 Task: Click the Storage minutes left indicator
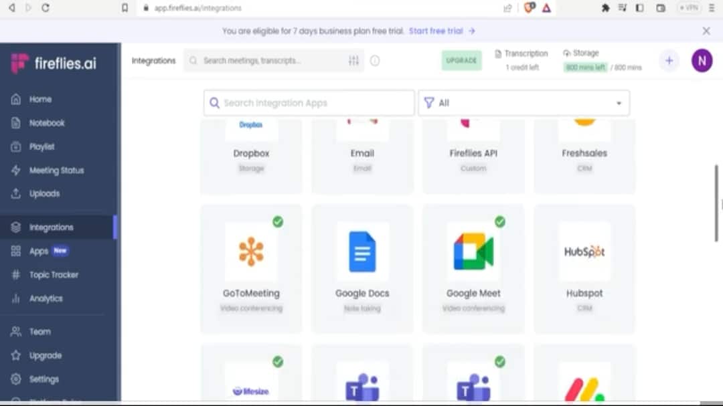(x=602, y=60)
